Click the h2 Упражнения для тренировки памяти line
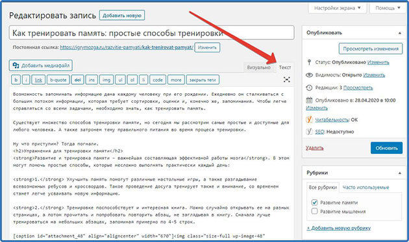 (x=68, y=151)
